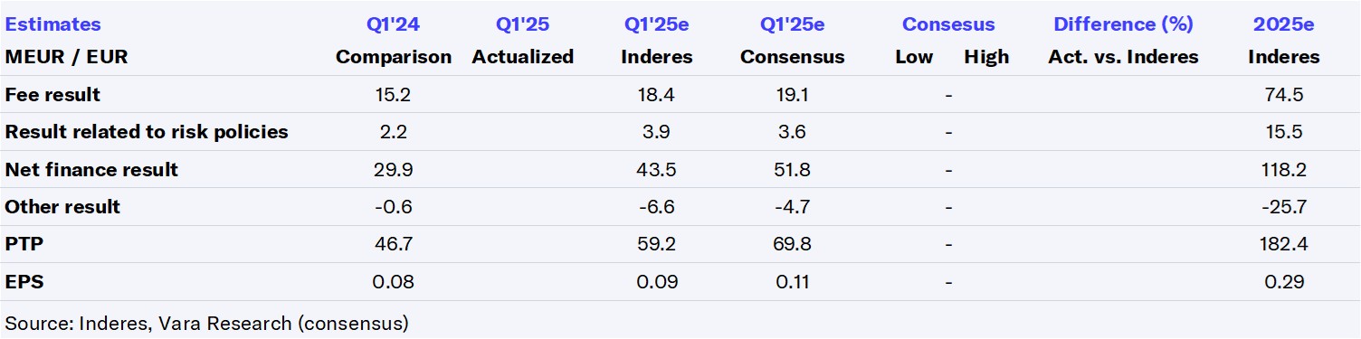Viewport: 1361px width, 339px height.
Task: Select the MEUR / EUR unit label
Action: 66,57
